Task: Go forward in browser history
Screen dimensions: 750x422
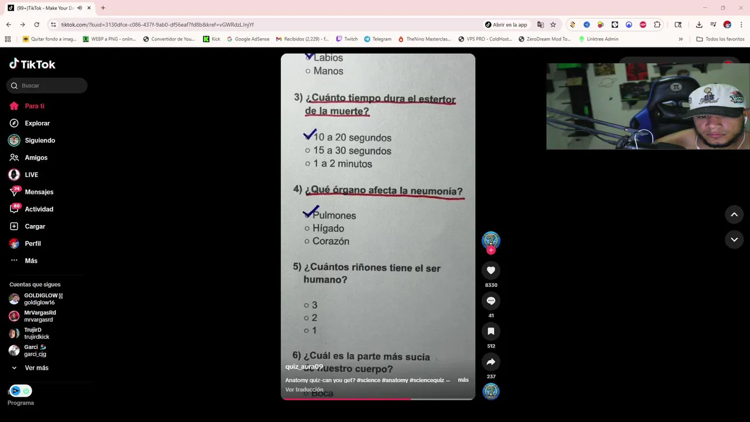Action: (22, 25)
